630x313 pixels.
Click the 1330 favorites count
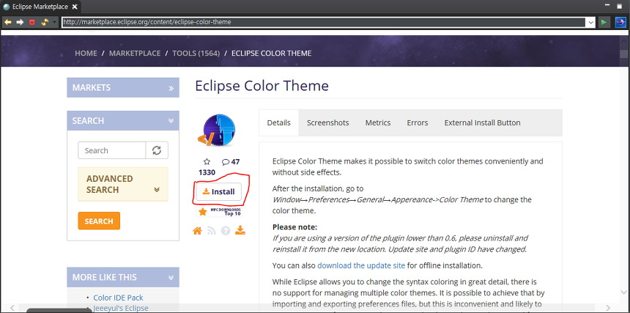207,172
